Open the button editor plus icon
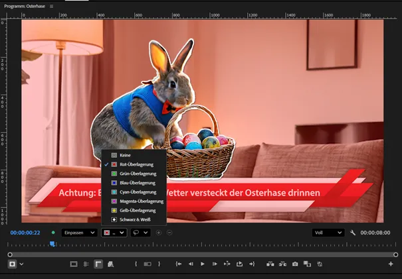This screenshot has height=279, width=402. [x=392, y=264]
